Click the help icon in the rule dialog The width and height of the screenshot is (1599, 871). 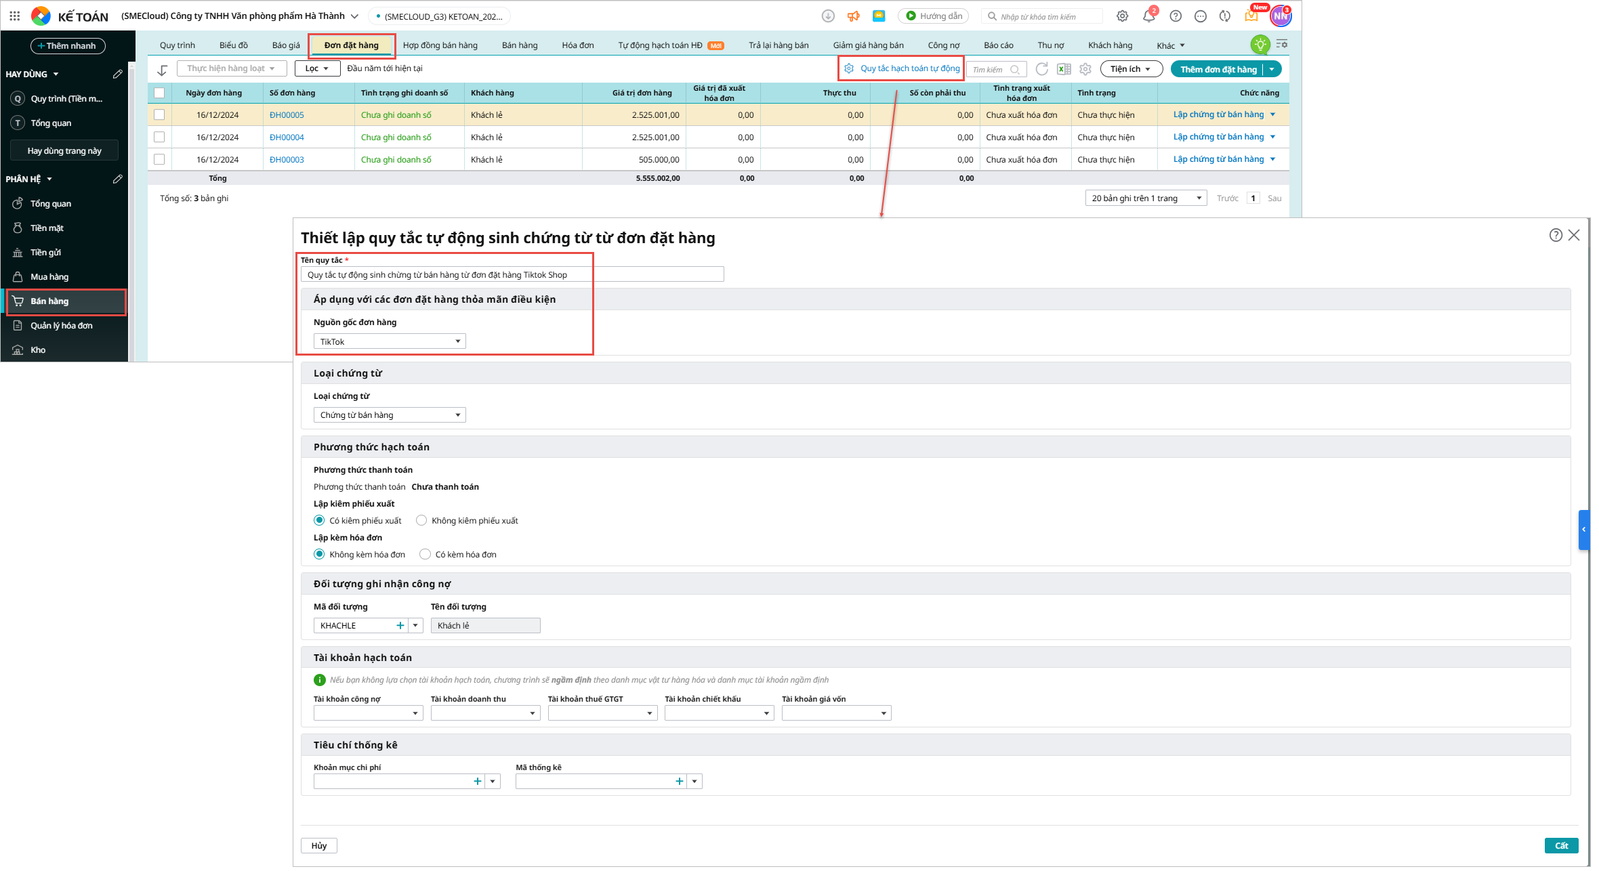(x=1556, y=235)
